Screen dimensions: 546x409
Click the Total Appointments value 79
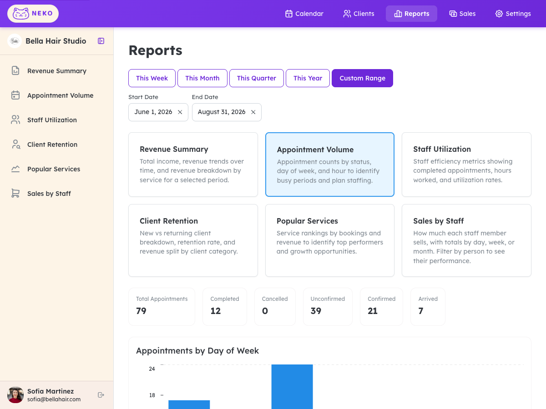tap(141, 311)
